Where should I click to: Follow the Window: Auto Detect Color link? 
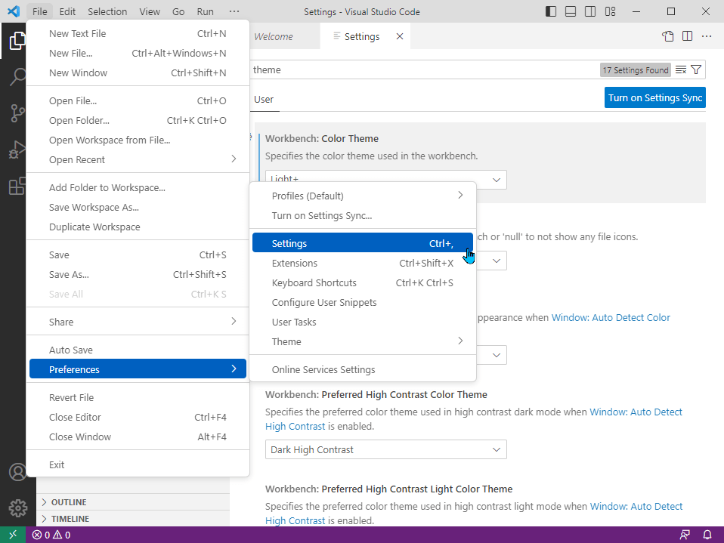point(611,317)
